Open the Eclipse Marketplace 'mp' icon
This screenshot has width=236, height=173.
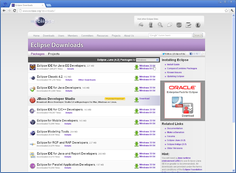141,25
